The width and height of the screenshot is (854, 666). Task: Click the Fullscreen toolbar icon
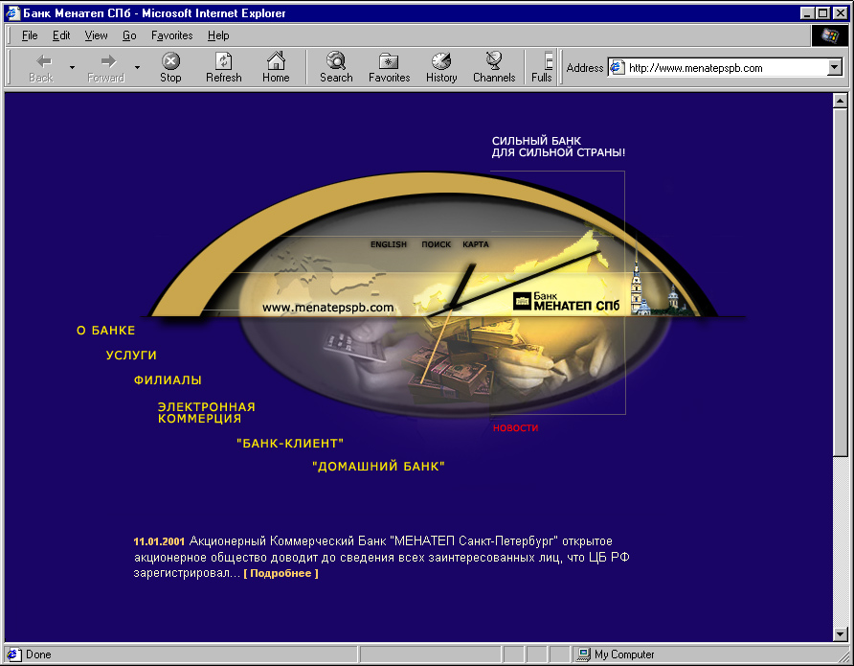[543, 67]
